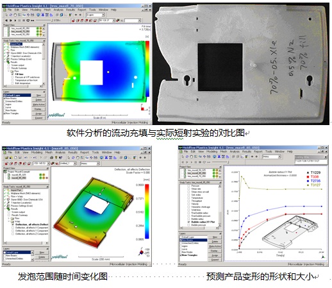This screenshot has width=332, height=288.
Task: Click Moldflow app icon in fill time title bar
Action: (x=4, y=6)
